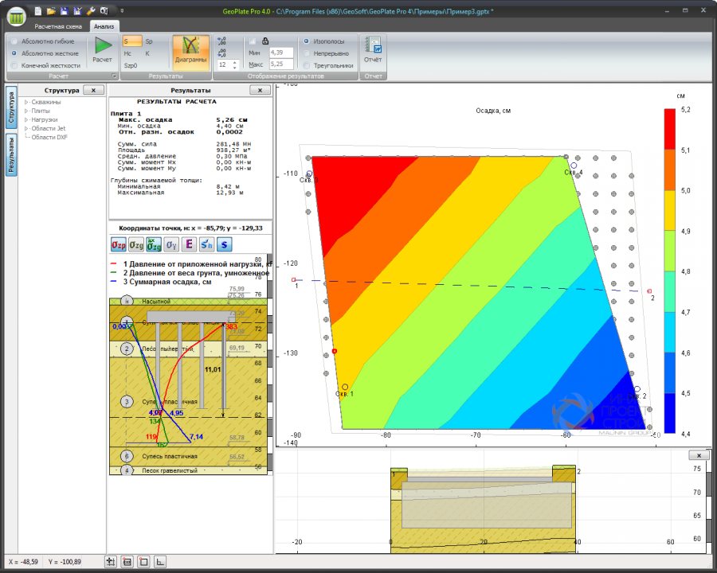Run the calculation with the green Расчет arrow
This screenshot has width=717, height=573.
click(x=103, y=49)
